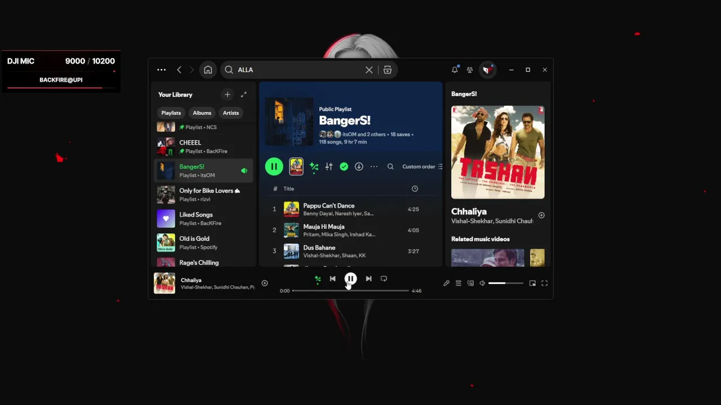Open the notifications bell
The height and width of the screenshot is (405, 721).
(455, 70)
